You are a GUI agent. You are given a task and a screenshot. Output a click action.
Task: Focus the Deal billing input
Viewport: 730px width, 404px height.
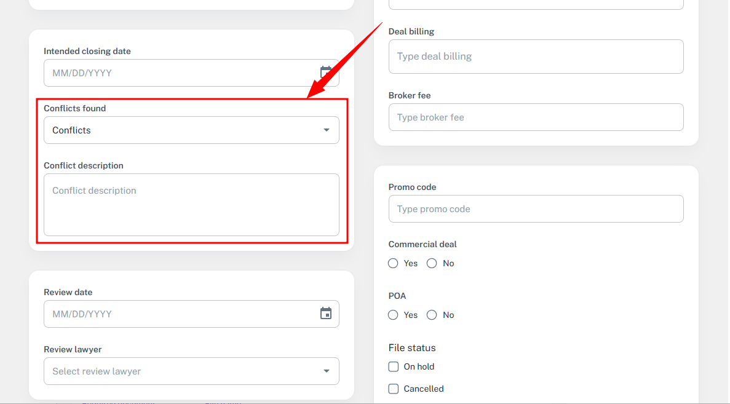point(536,57)
